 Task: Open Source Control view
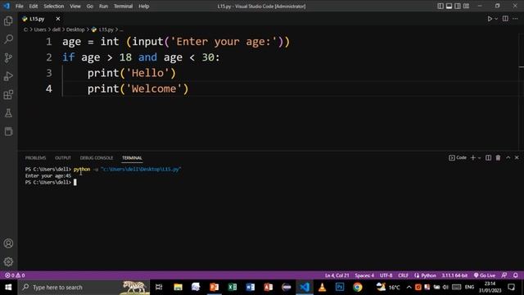(8, 57)
